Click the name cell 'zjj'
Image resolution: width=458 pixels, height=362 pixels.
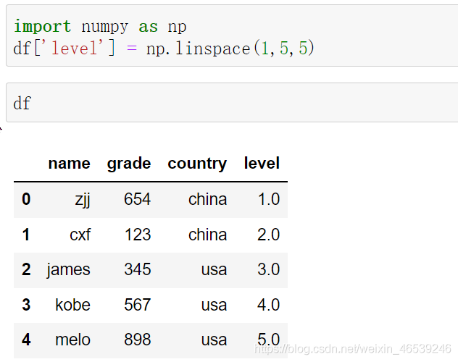pyautogui.click(x=83, y=200)
